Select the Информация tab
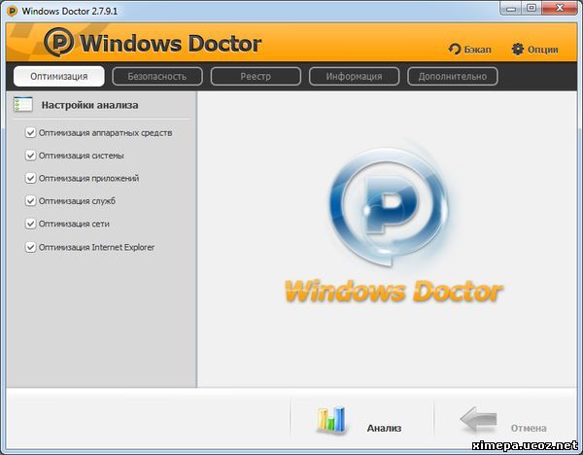Image resolution: width=583 pixels, height=455 pixels. [353, 76]
